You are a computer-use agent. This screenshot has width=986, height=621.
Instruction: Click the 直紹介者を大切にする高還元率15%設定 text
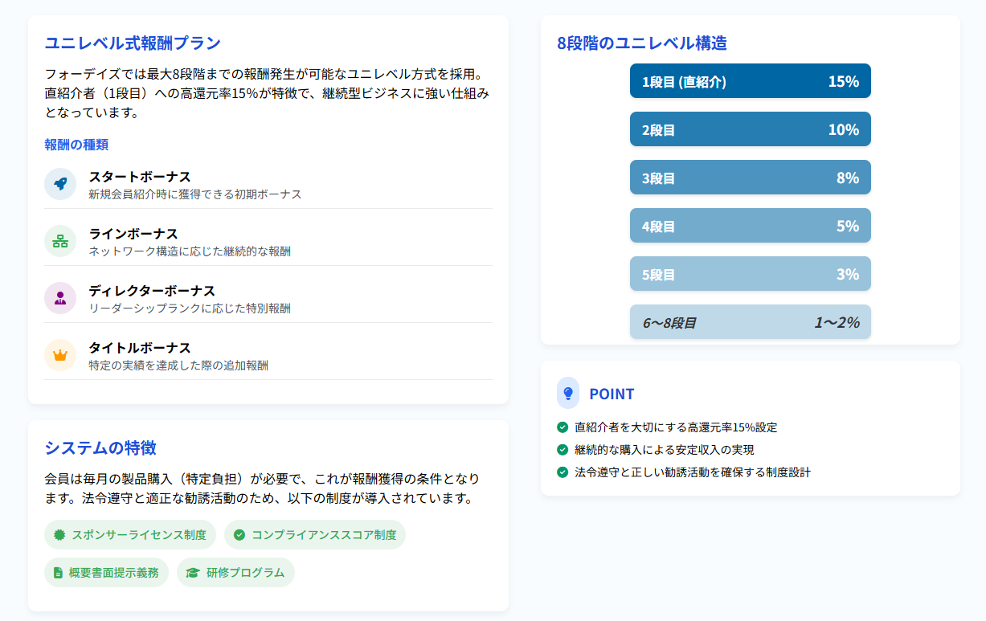click(676, 427)
